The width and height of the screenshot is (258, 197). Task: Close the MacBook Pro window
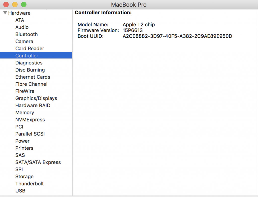point(6,5)
